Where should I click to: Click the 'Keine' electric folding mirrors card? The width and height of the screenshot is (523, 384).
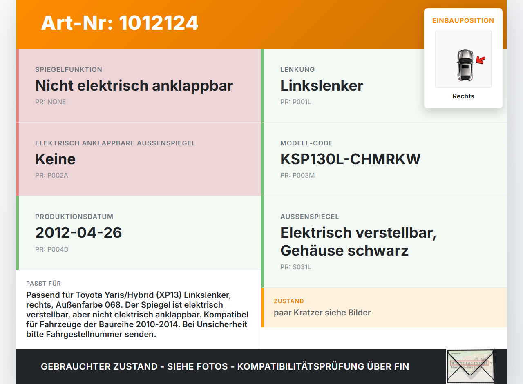pos(139,159)
